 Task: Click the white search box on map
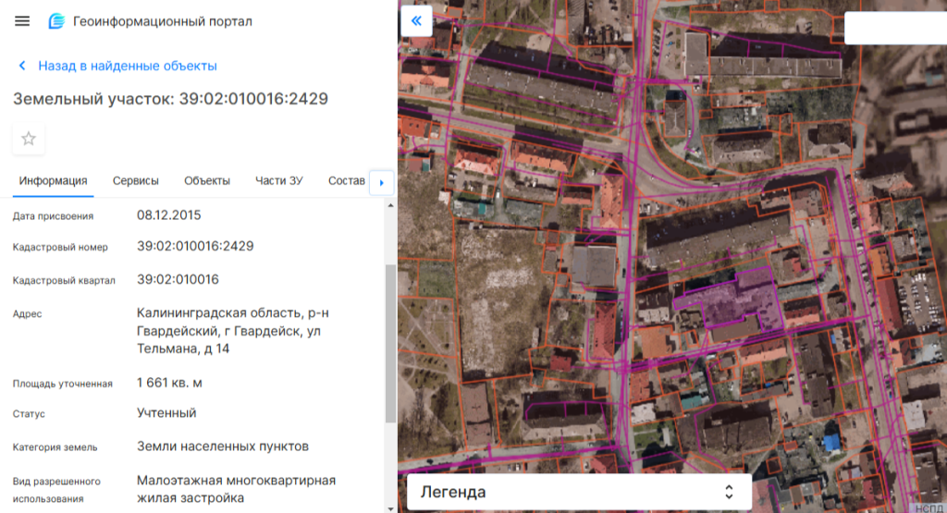coord(894,28)
